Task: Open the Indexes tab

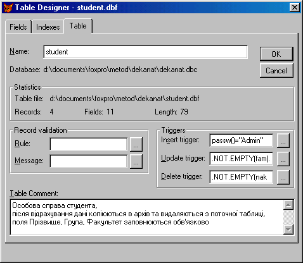Action: click(48, 27)
